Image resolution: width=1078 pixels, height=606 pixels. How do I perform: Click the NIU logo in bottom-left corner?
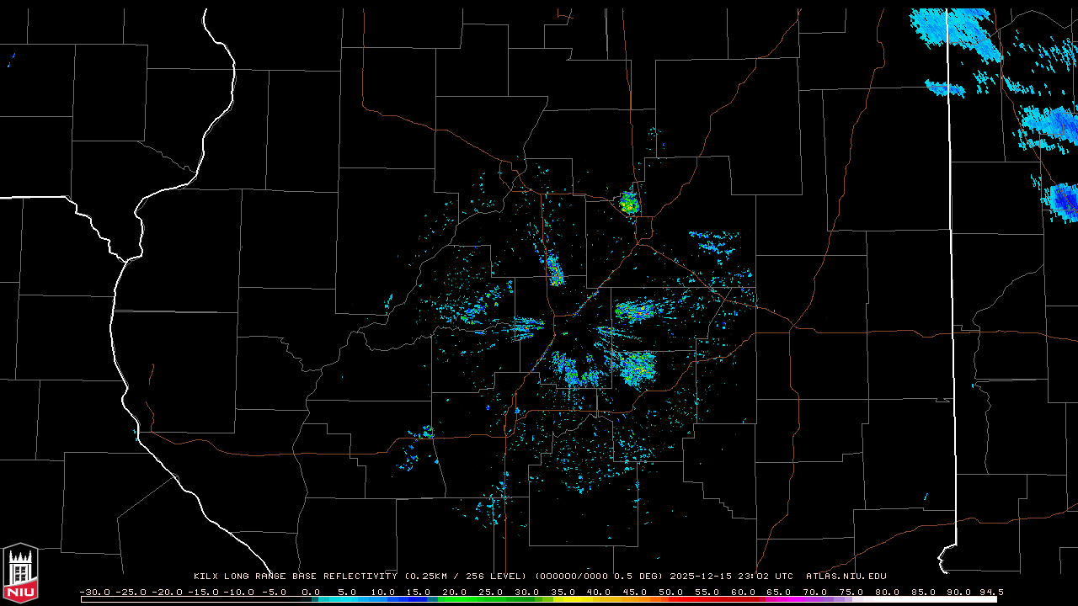point(20,573)
